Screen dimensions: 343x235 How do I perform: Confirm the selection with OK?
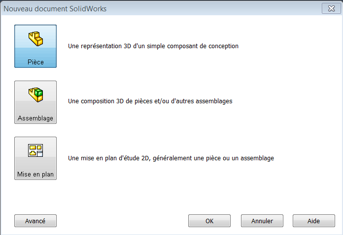coord(209,221)
